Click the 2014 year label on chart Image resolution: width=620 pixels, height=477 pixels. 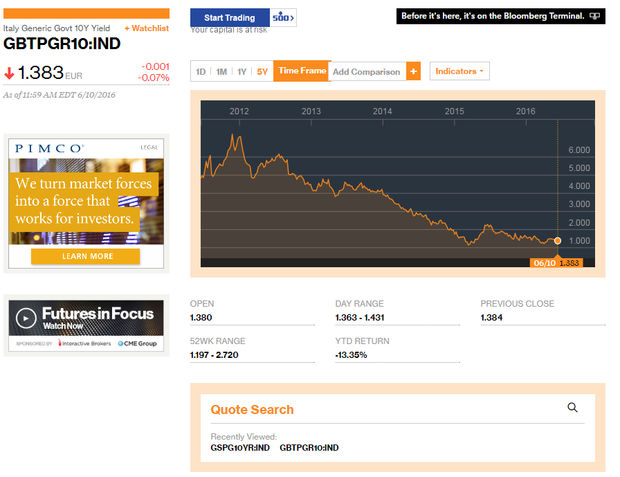[383, 111]
